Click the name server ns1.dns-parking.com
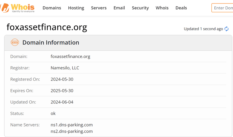Viewport: 233px width, 137px height. pyautogui.click(x=72, y=125)
